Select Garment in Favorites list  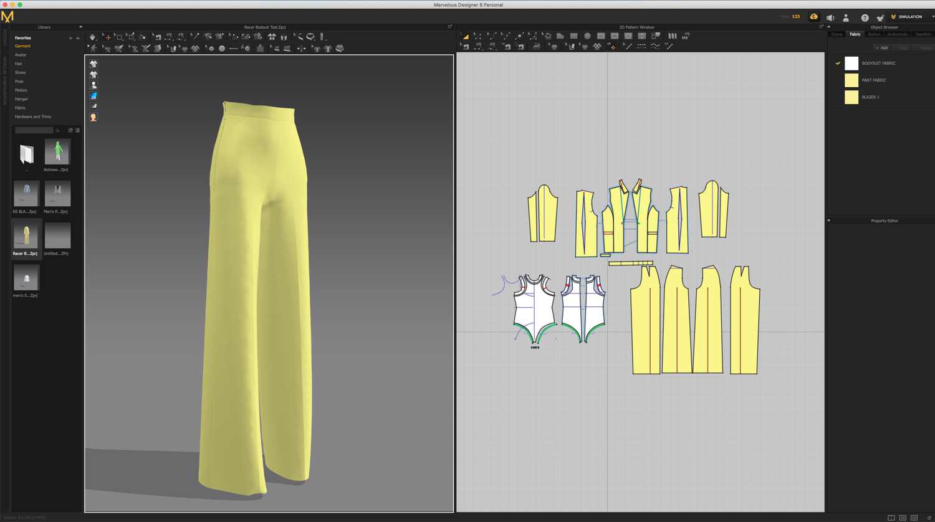coord(22,46)
